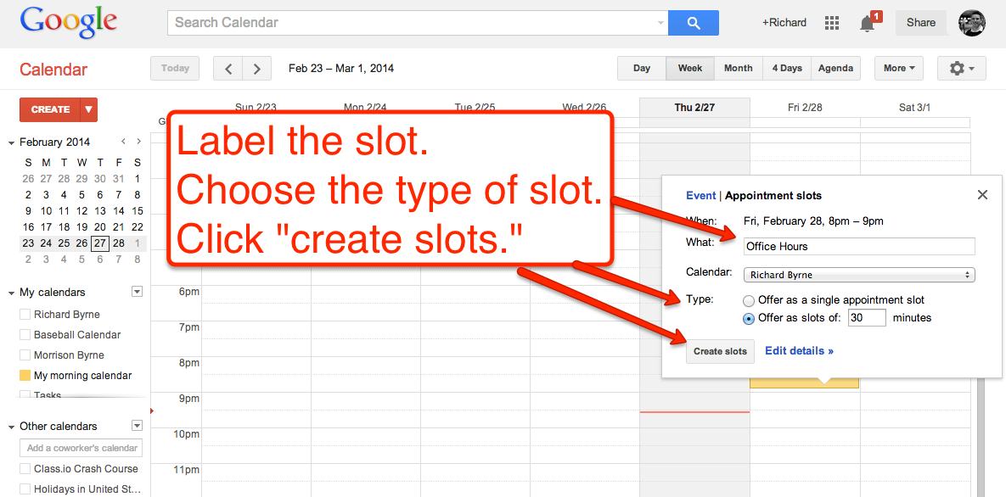Open the +Richard profile link
The width and height of the screenshot is (1006, 497).
tap(784, 22)
